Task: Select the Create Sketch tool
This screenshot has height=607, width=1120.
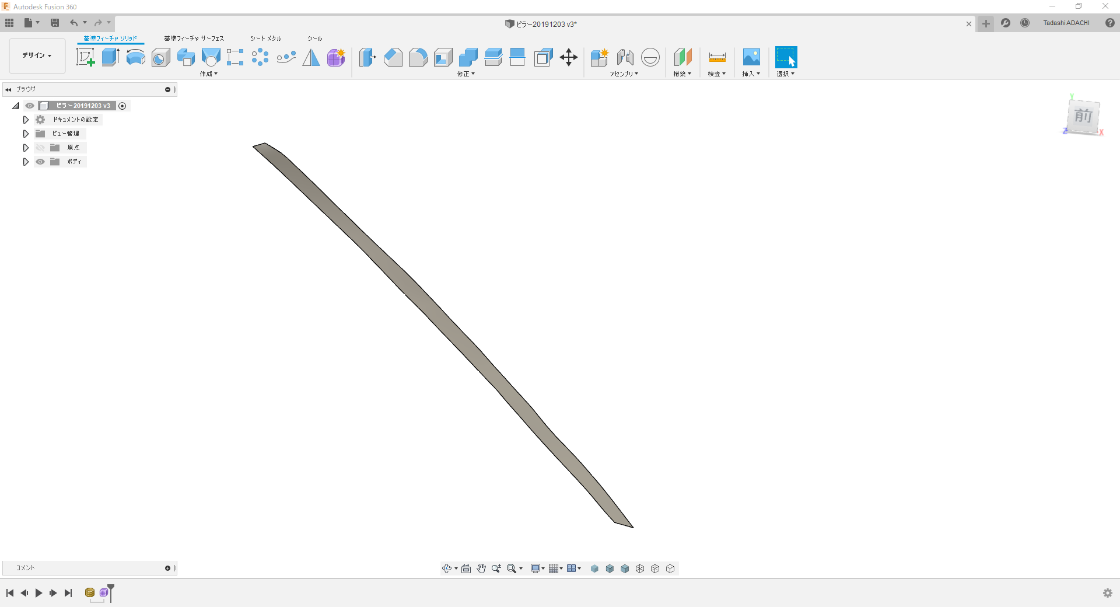Action: click(x=86, y=57)
